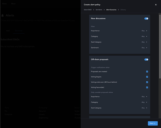Click the Alerts bell icon
The width and height of the screenshot is (161, 128).
3,16
